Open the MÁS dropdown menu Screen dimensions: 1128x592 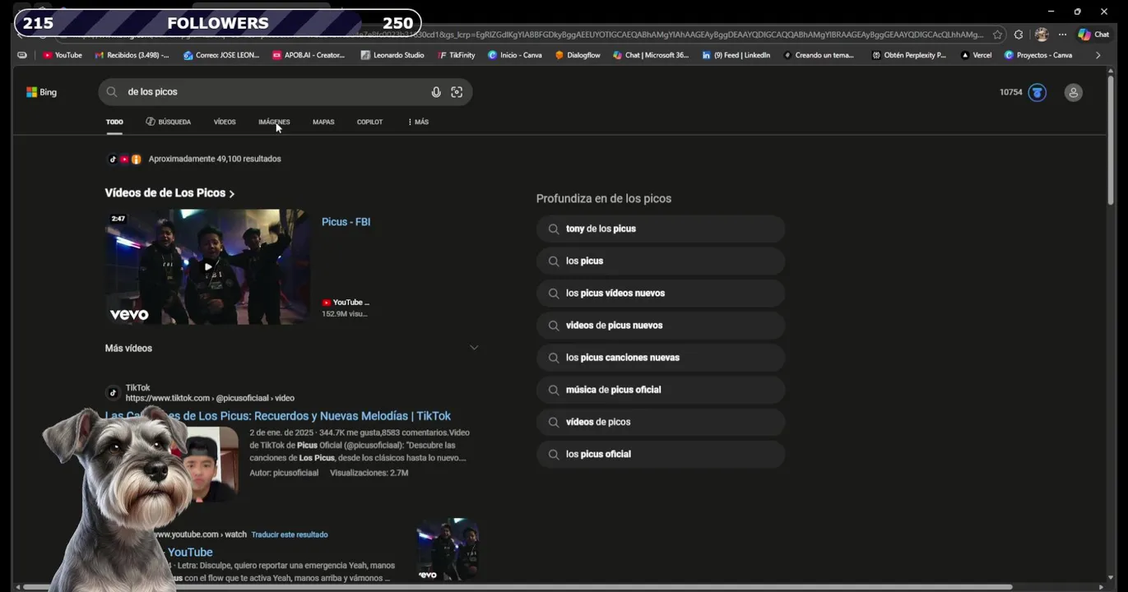point(418,122)
